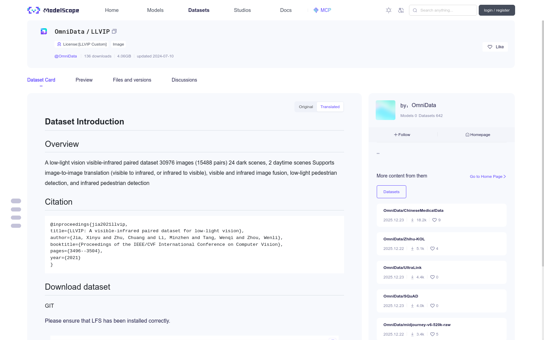
Task: Click the Citation heading
Action: (x=58, y=202)
